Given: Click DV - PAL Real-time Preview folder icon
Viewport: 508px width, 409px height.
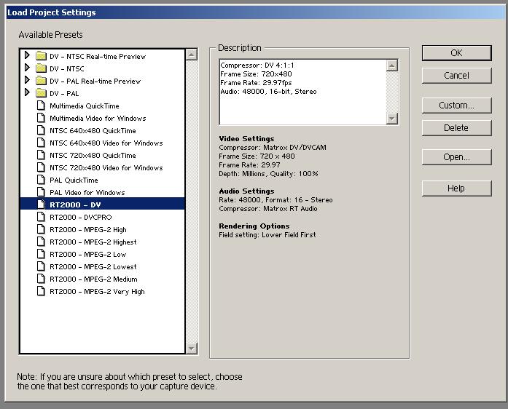Looking at the screenshot, I should point(42,81).
